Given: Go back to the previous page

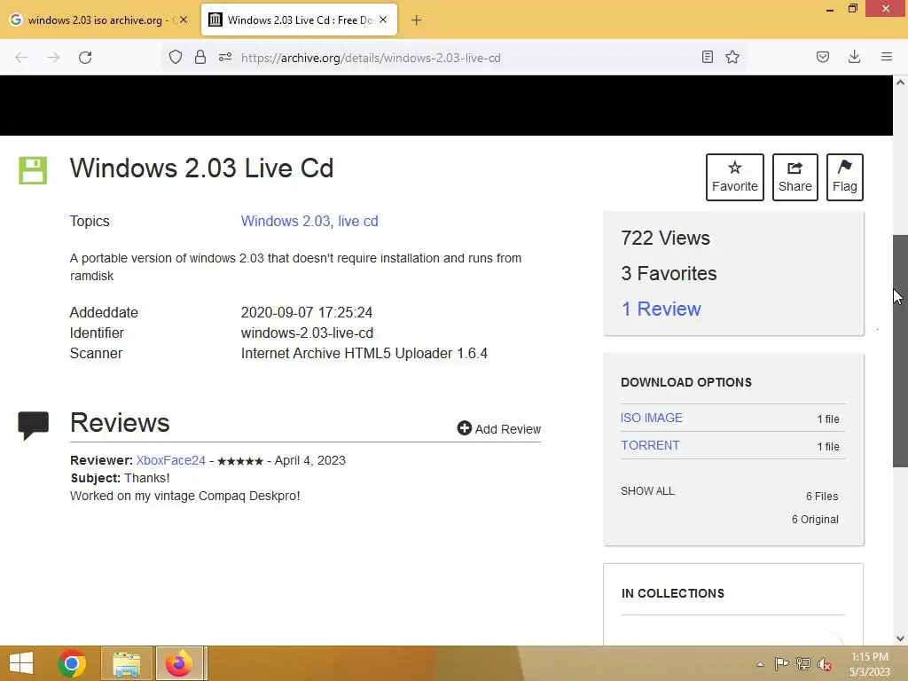Looking at the screenshot, I should click(x=21, y=58).
